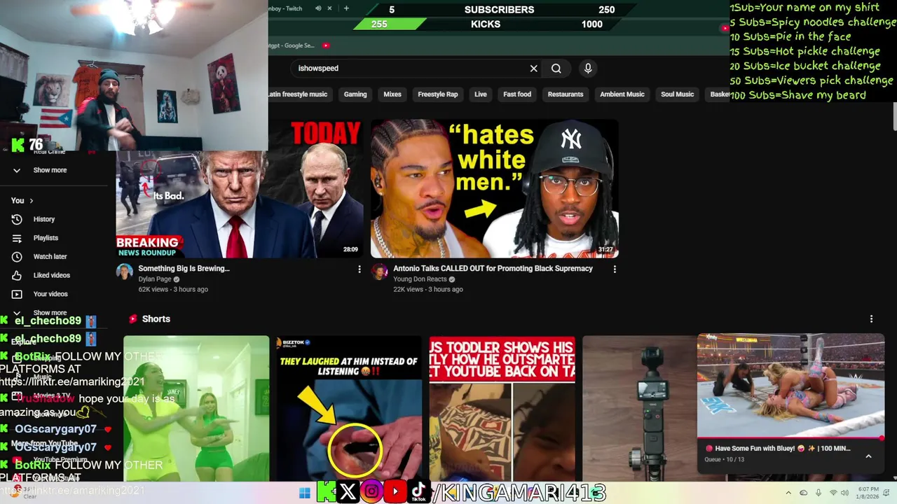Visit the Young Don Reacts channel link
This screenshot has height=504, width=897.
click(x=420, y=279)
